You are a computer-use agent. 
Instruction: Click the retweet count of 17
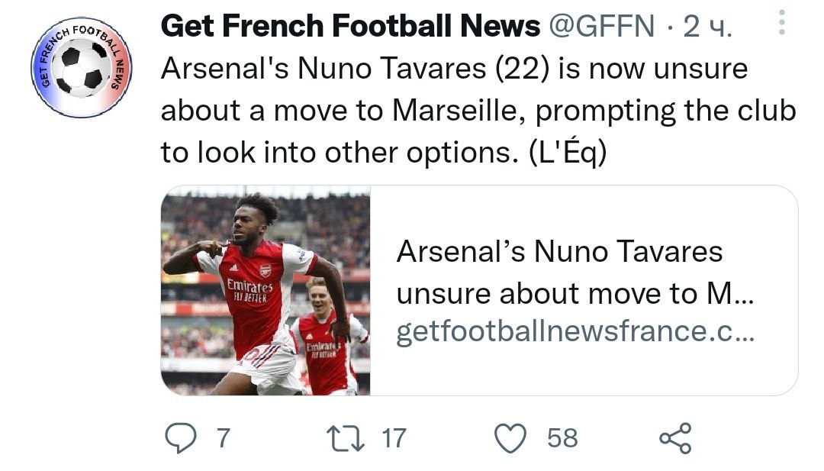point(394,438)
